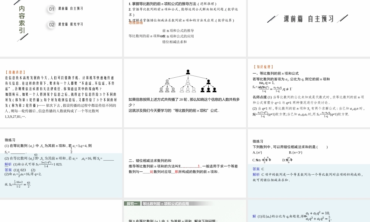Click the 01 circle badge in contents slide
Viewport: 370px width, 222px height.
point(51,9)
